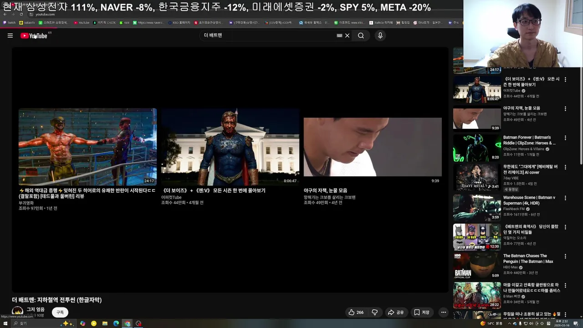Reload the page with the refresh icon
Screen dimensions: 583x328
click(21, 14)
